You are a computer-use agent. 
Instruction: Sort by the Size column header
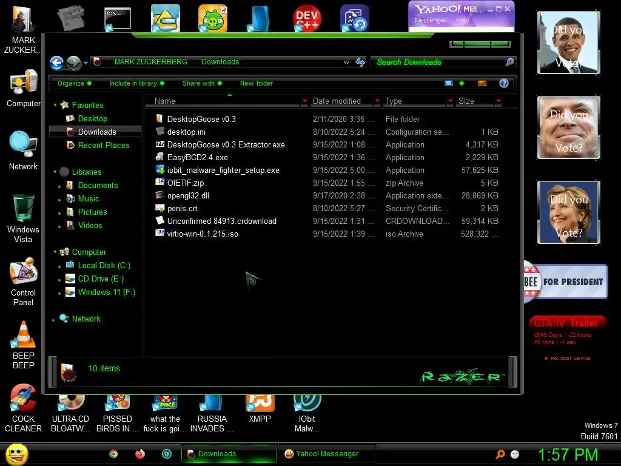475,101
